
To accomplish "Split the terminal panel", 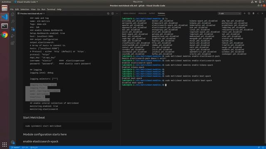I will click(249, 13).
